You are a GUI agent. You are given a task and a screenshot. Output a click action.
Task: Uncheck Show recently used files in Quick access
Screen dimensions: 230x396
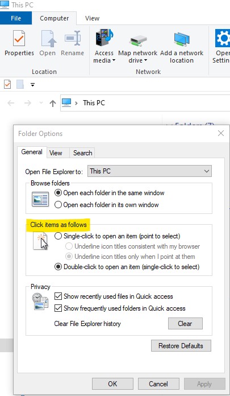click(58, 296)
